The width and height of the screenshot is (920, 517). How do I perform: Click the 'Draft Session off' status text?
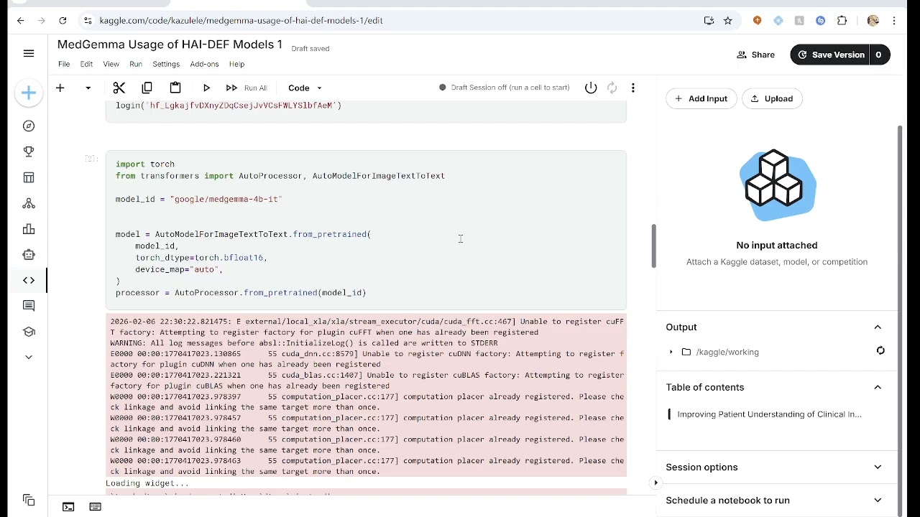pyautogui.click(x=510, y=88)
